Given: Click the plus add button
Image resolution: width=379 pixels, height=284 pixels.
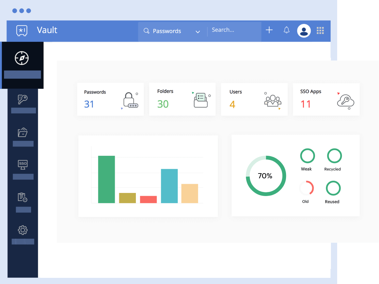Looking at the screenshot, I should [x=269, y=30].
